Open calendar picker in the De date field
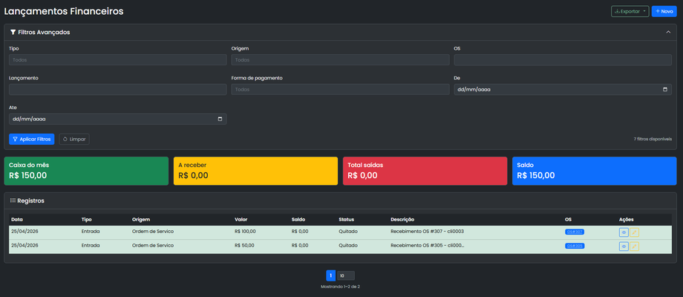683x297 pixels. coord(665,90)
